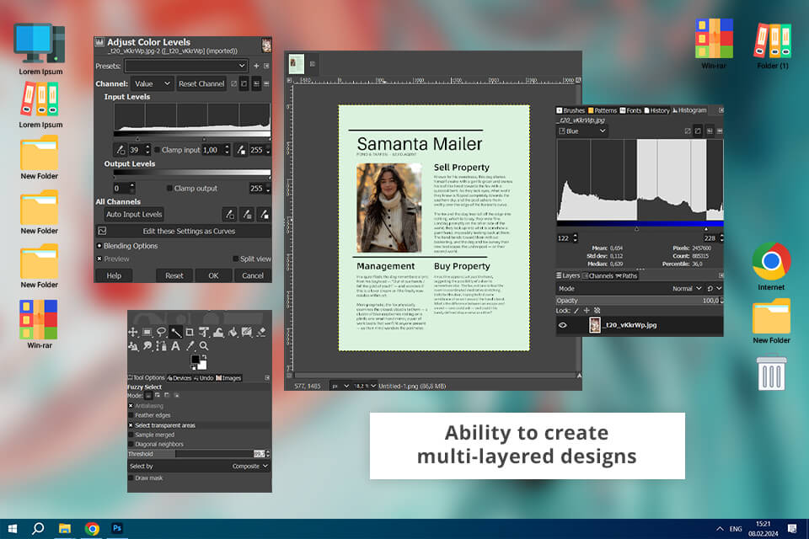Switch to the Channels tab

[600, 275]
